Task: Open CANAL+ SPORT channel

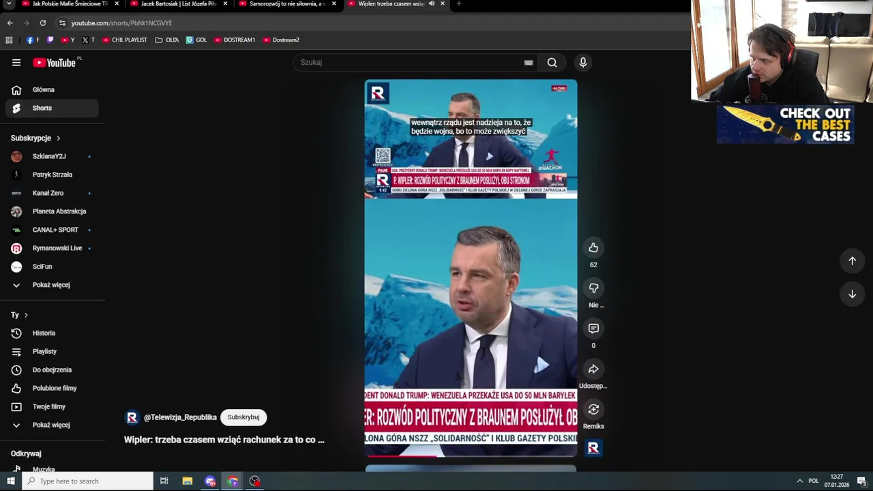Action: point(52,230)
